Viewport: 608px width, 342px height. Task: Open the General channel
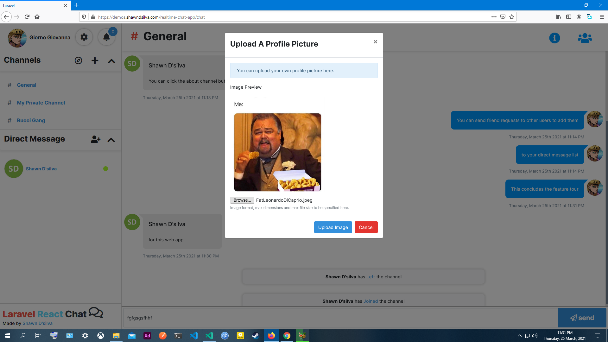(x=27, y=85)
